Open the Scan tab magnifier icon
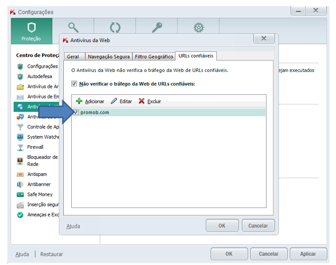 [73, 27]
